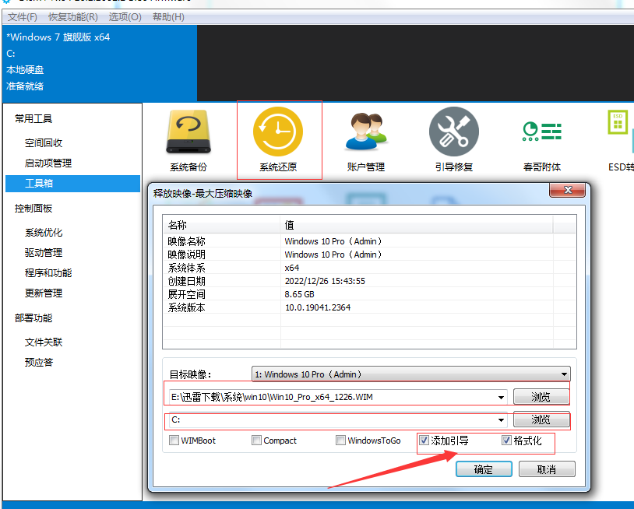The width and height of the screenshot is (634, 509).
Task: Open the ESD conversion tool icon
Action: [x=620, y=132]
